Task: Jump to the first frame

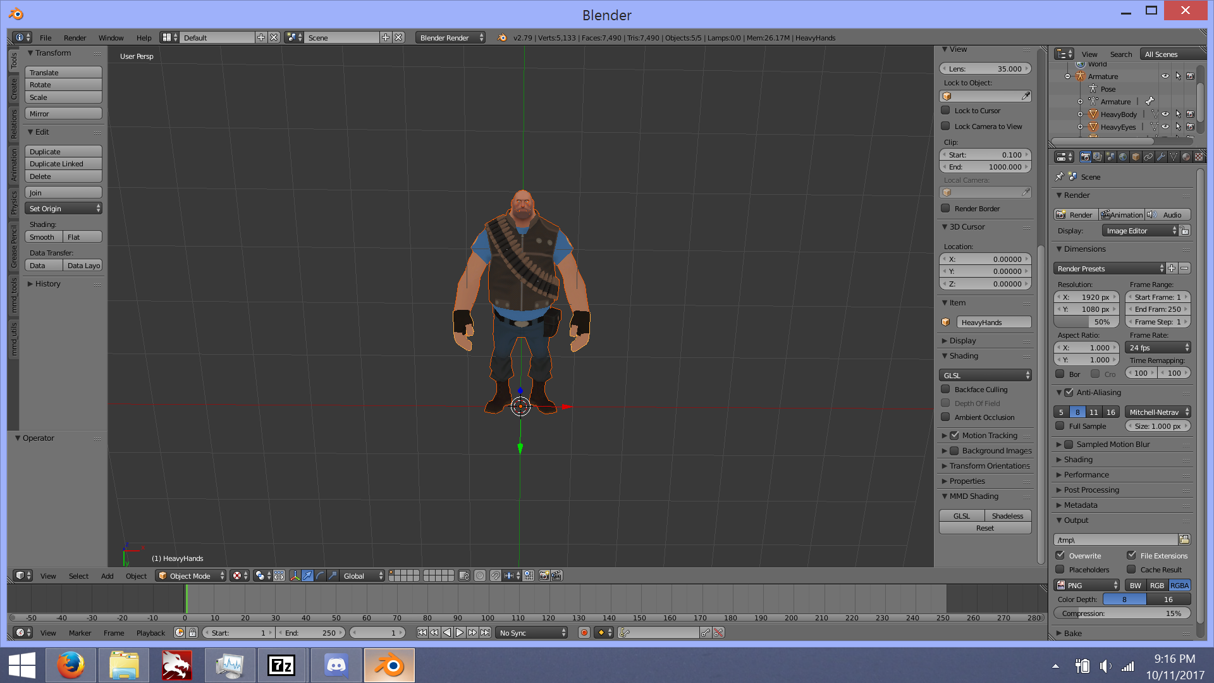Action: [422, 632]
